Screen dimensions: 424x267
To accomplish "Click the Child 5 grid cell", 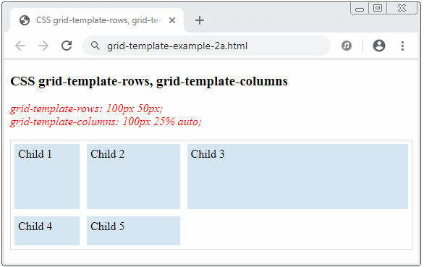I will (x=133, y=231).
